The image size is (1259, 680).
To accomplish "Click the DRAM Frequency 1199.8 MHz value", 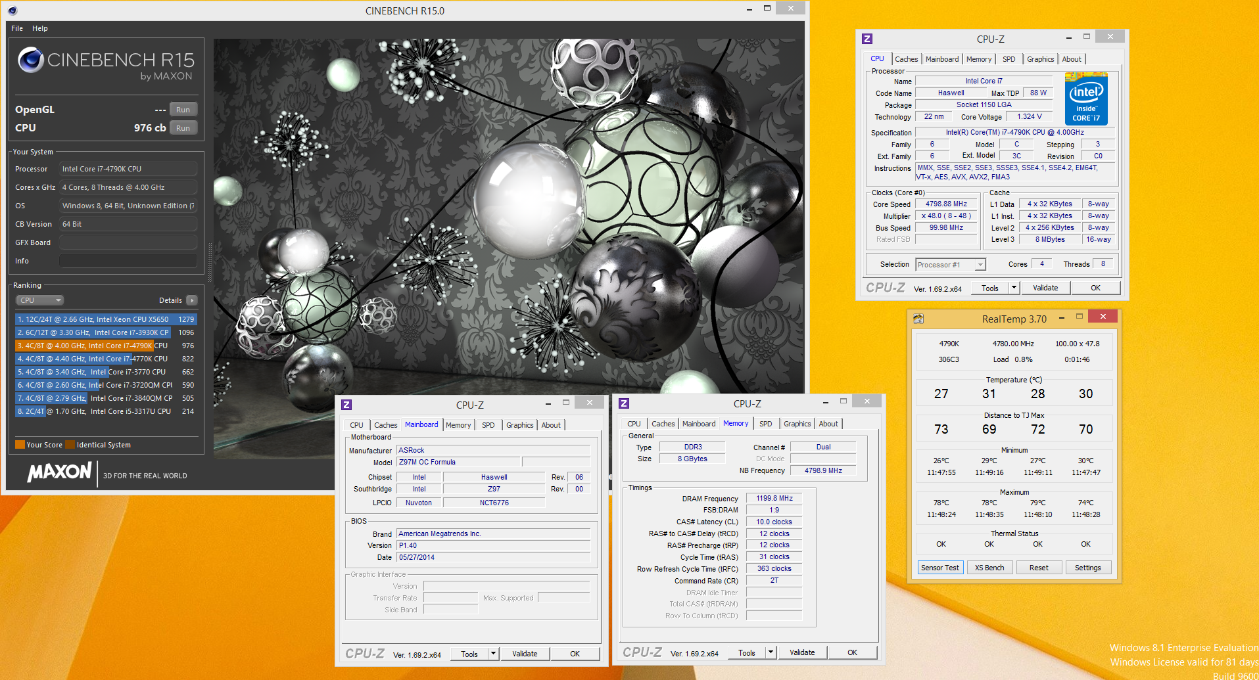I will click(x=774, y=499).
